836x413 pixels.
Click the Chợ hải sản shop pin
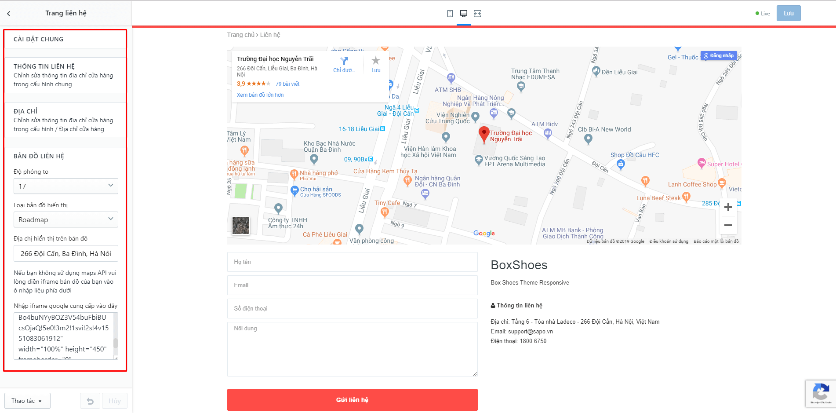[295, 191]
